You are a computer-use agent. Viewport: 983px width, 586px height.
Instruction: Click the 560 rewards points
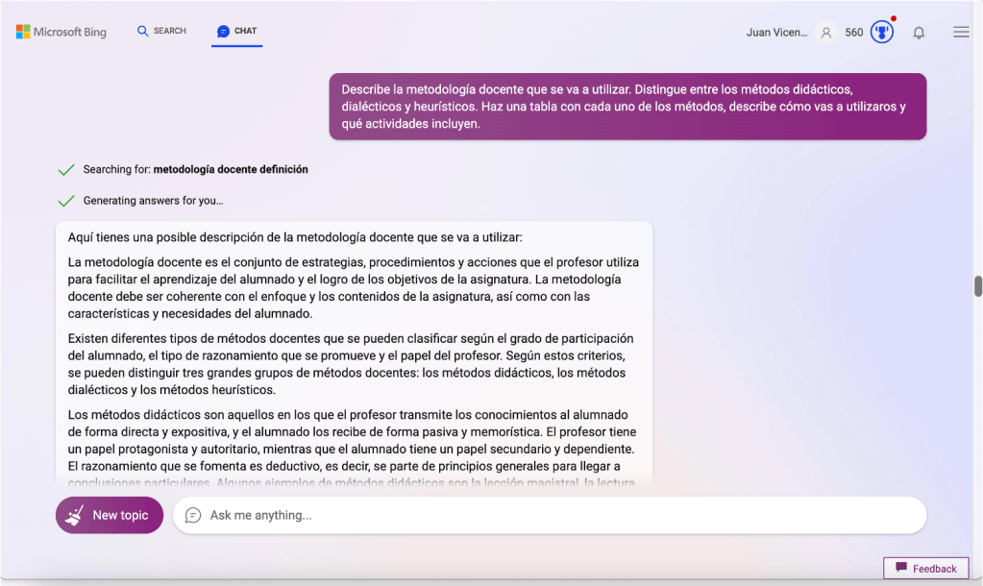(x=853, y=33)
